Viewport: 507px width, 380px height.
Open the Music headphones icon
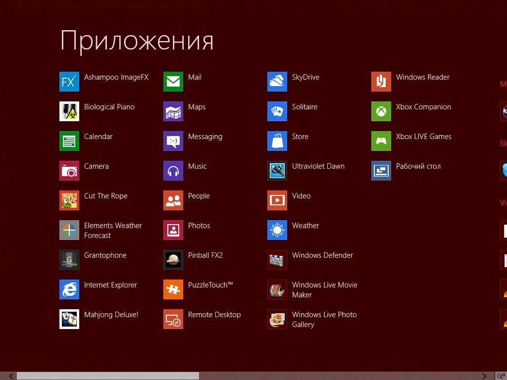(x=173, y=171)
